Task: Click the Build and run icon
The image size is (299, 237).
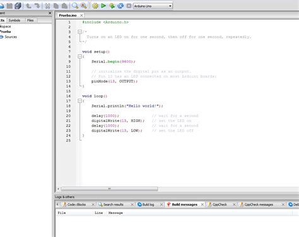Action: (112, 6)
